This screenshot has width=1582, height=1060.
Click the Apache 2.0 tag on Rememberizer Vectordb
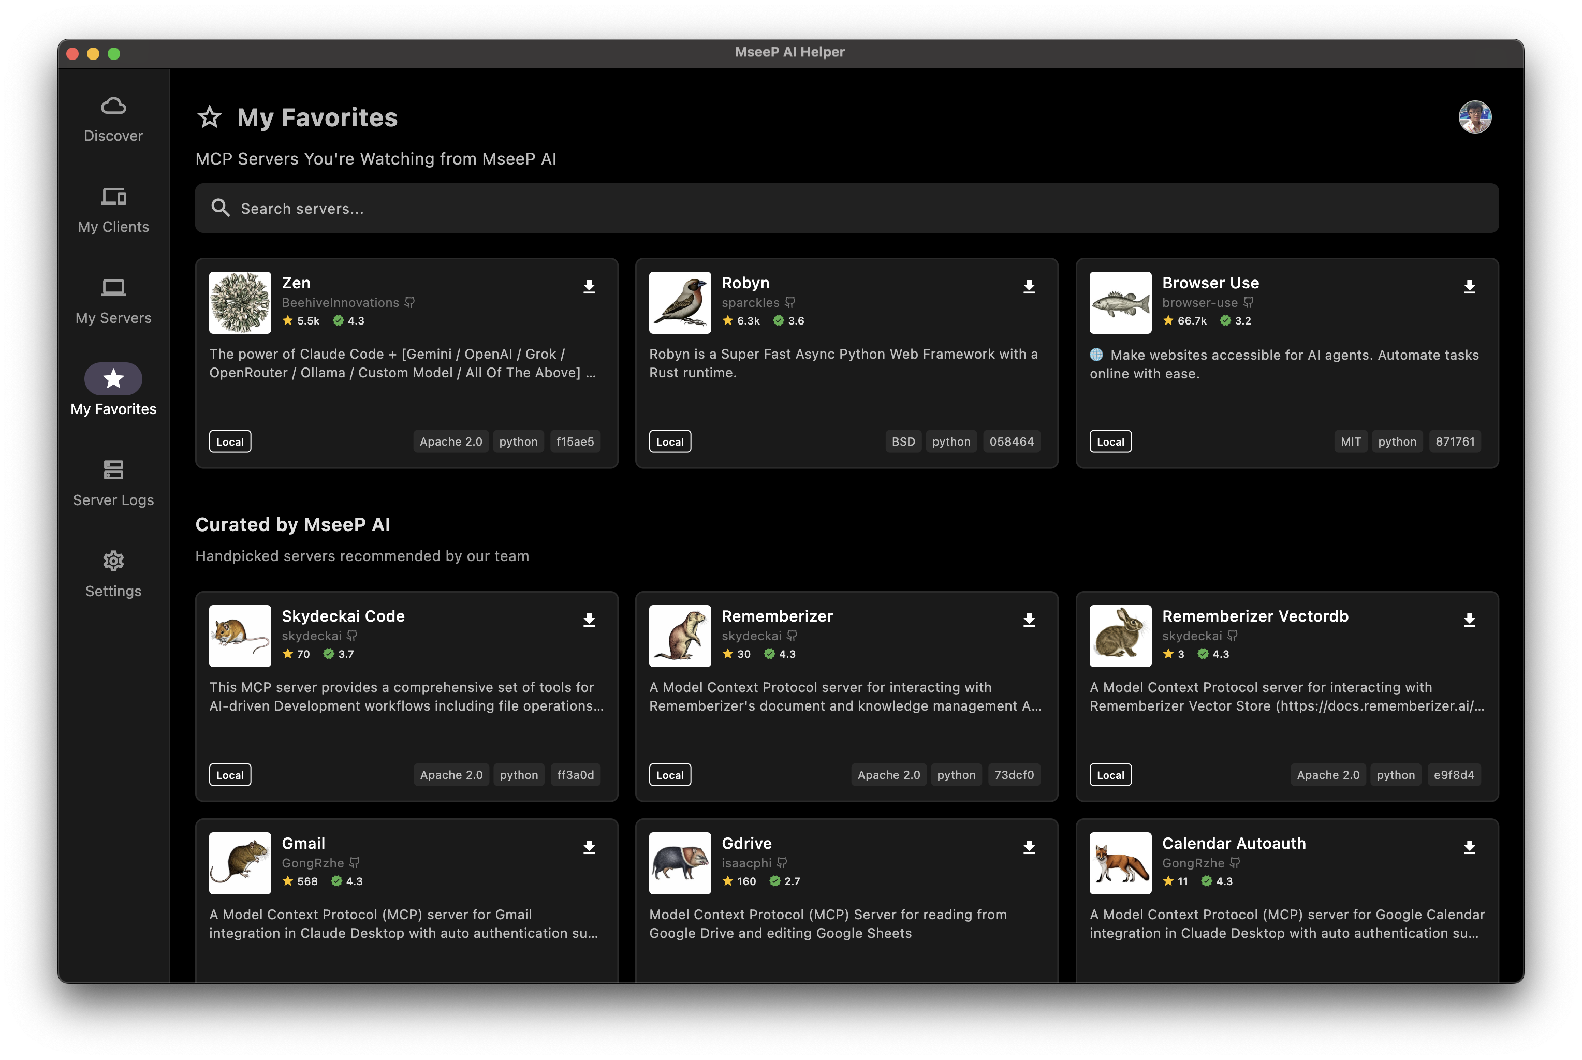[x=1328, y=775]
